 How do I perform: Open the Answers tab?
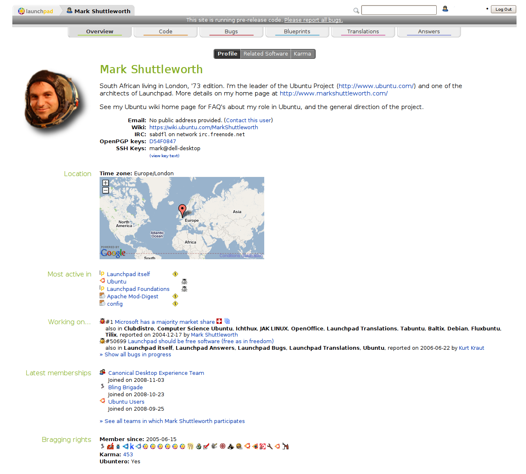[x=429, y=32]
